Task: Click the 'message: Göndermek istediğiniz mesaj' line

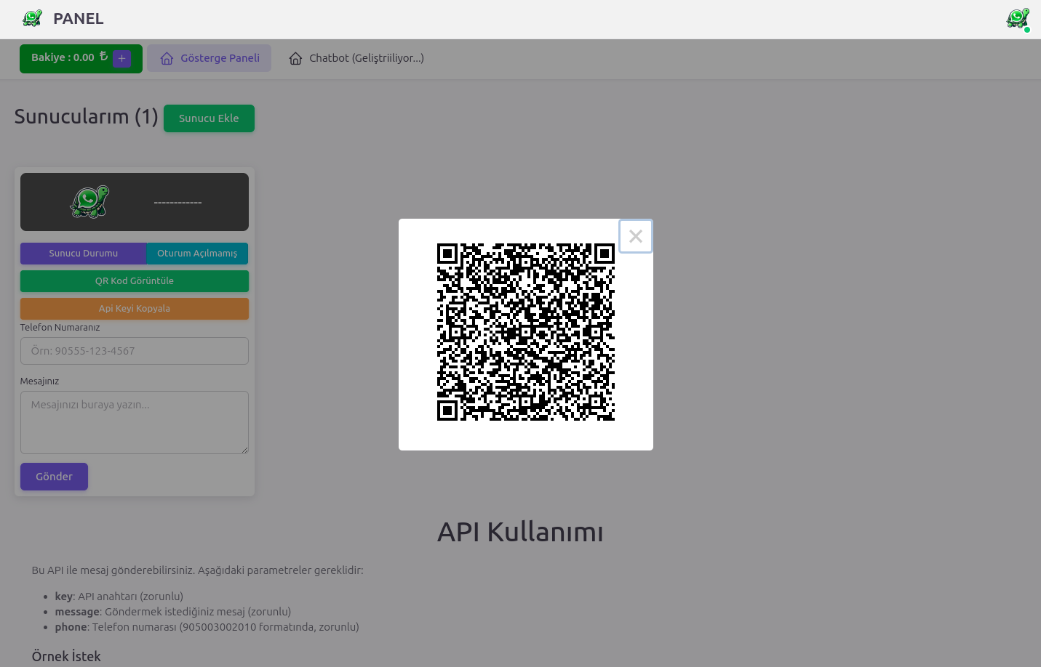Action: click(x=172, y=612)
